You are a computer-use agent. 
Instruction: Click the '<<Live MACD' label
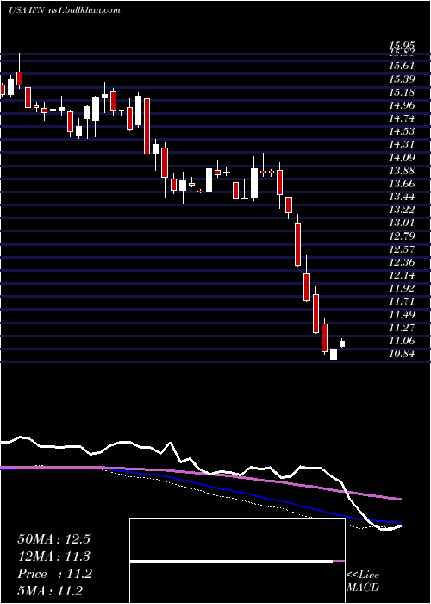tap(363, 581)
